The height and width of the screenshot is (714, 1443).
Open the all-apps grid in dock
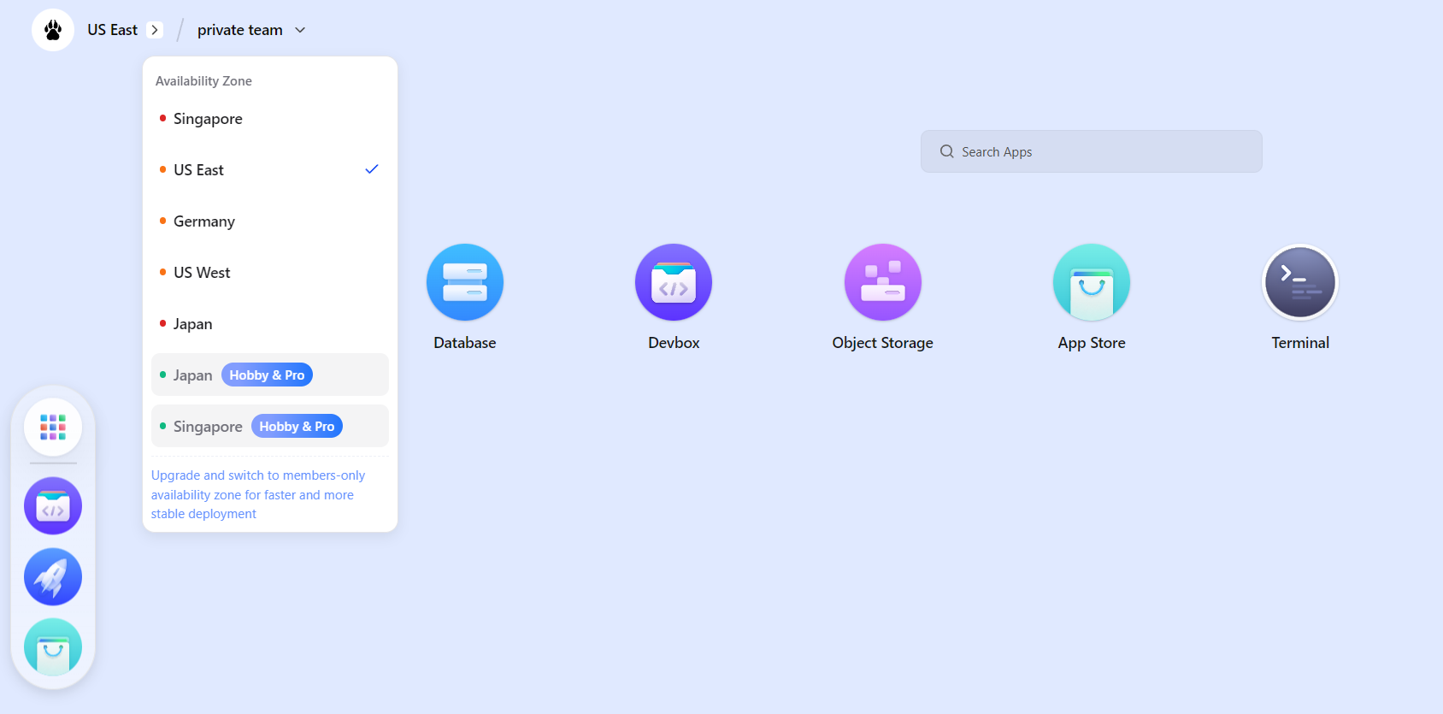click(53, 427)
